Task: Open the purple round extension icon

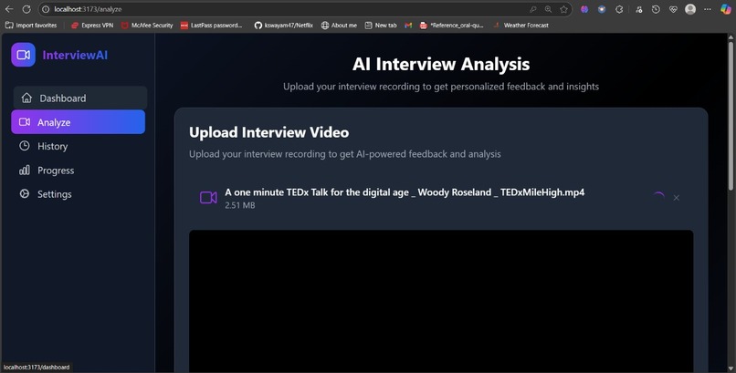Action: 584,9
